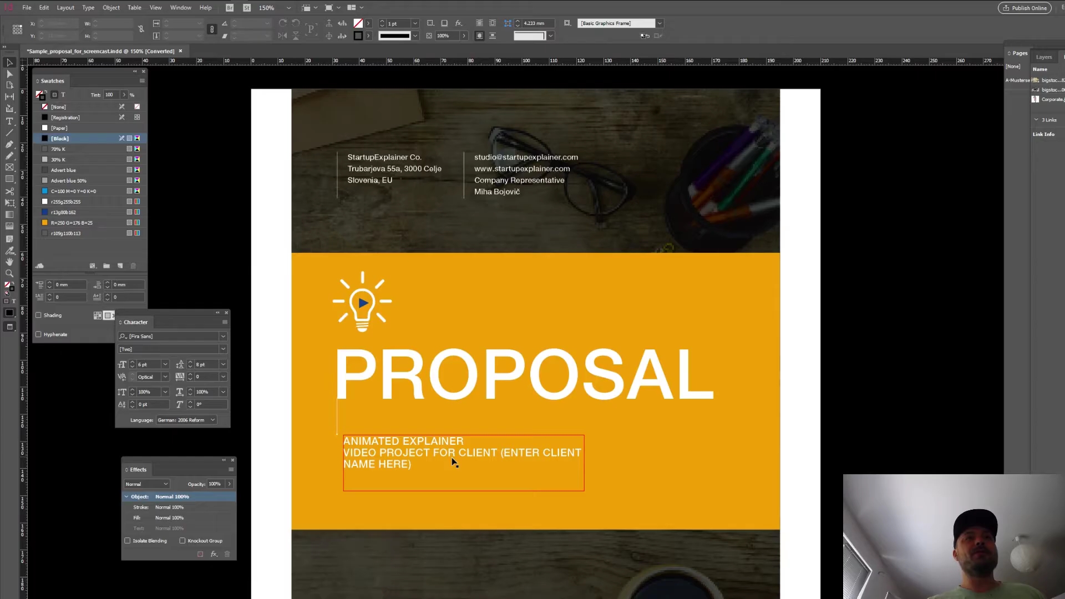Select the r13g80b162 blue swatch
Viewport: 1065px width, 599px height.
(x=89, y=212)
